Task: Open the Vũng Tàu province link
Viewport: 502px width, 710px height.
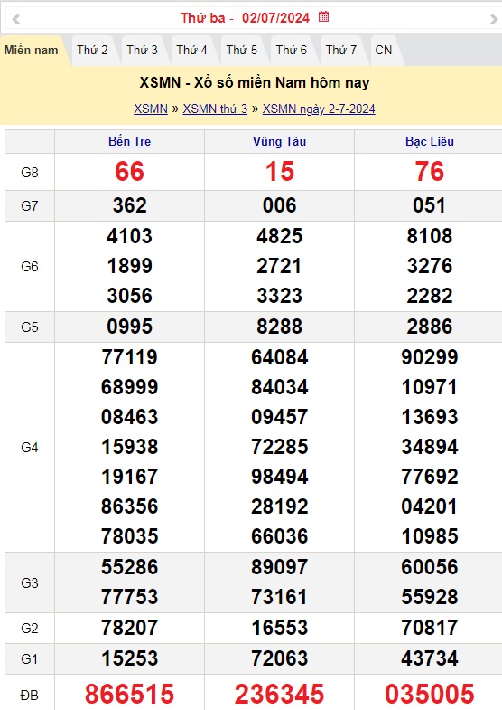Action: coord(280,141)
